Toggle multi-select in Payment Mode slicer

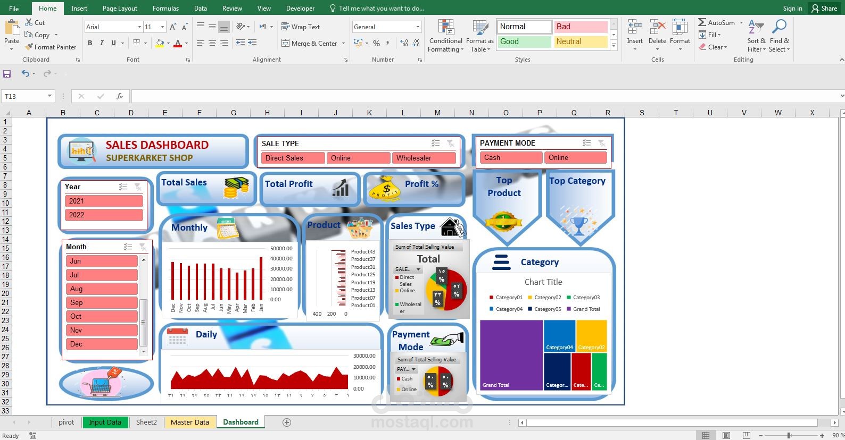click(586, 143)
